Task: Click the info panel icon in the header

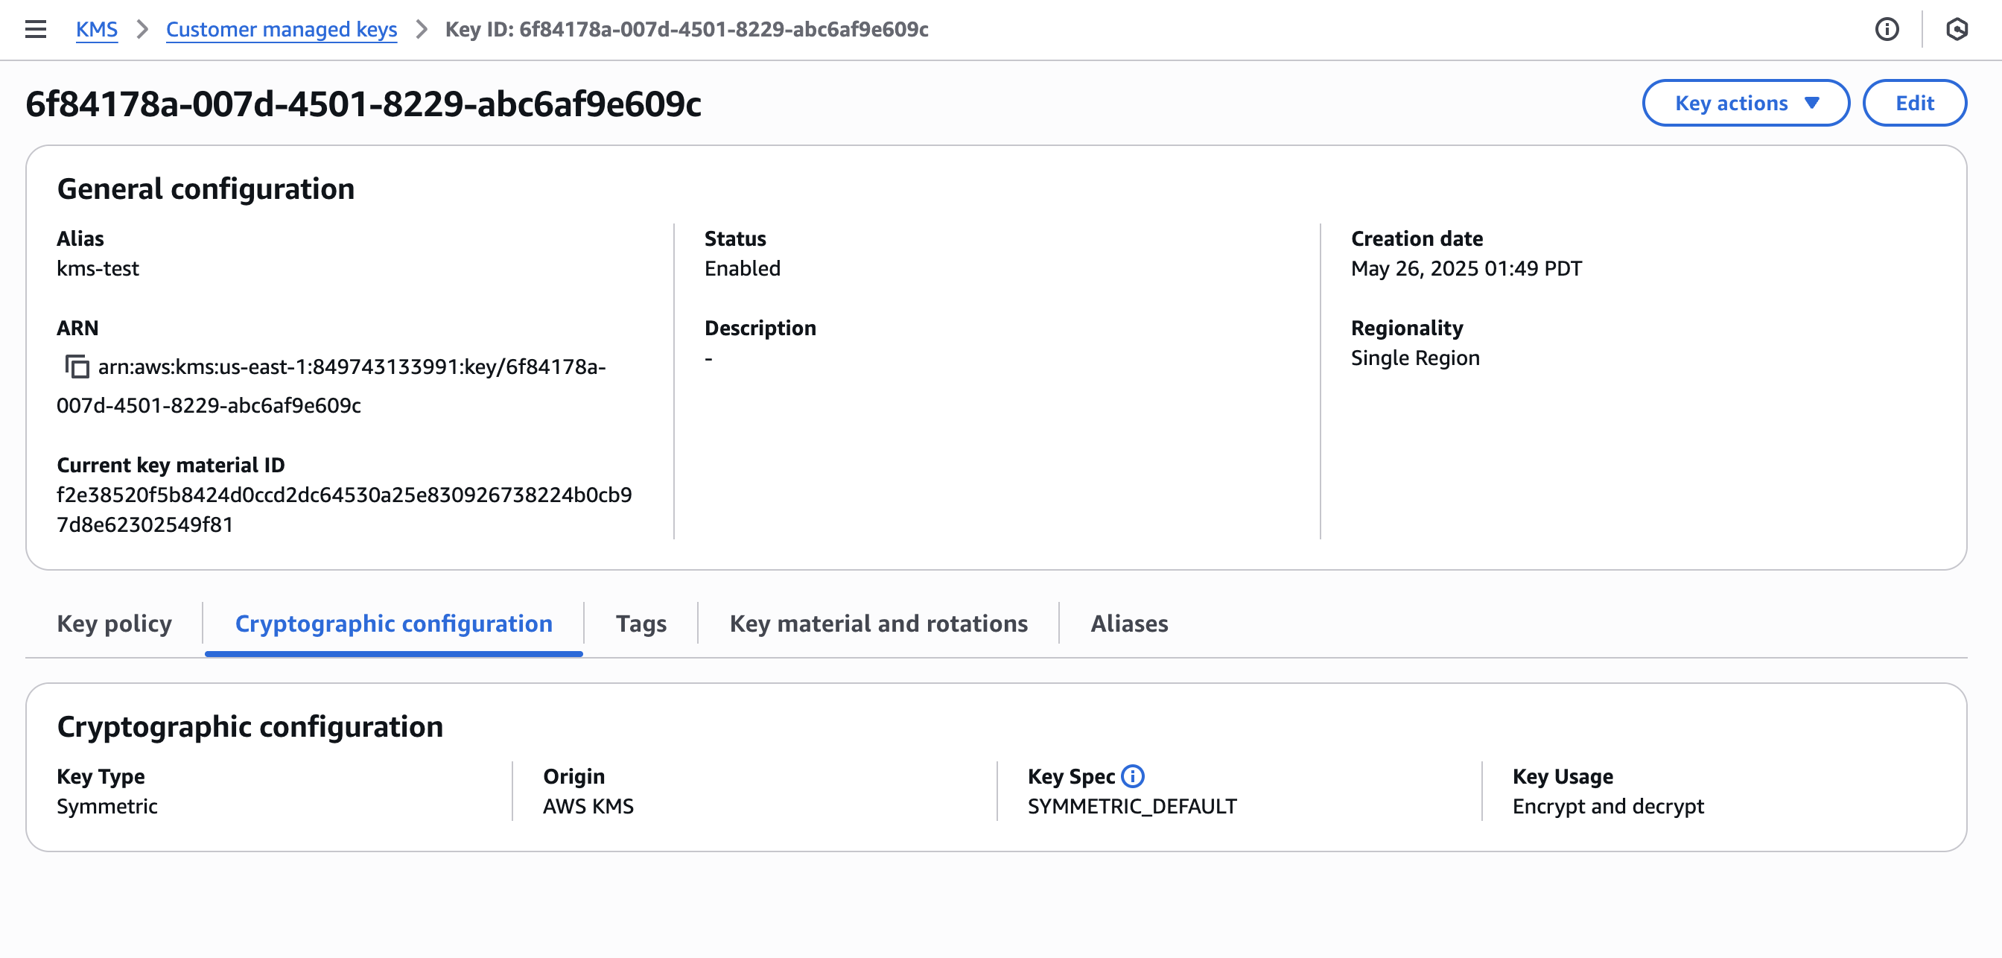Action: [1887, 30]
